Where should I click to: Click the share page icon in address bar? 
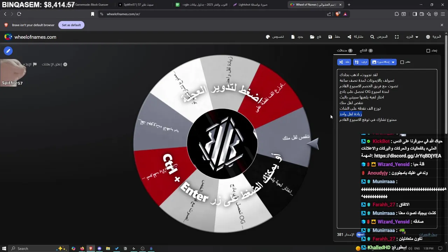coord(329,14)
